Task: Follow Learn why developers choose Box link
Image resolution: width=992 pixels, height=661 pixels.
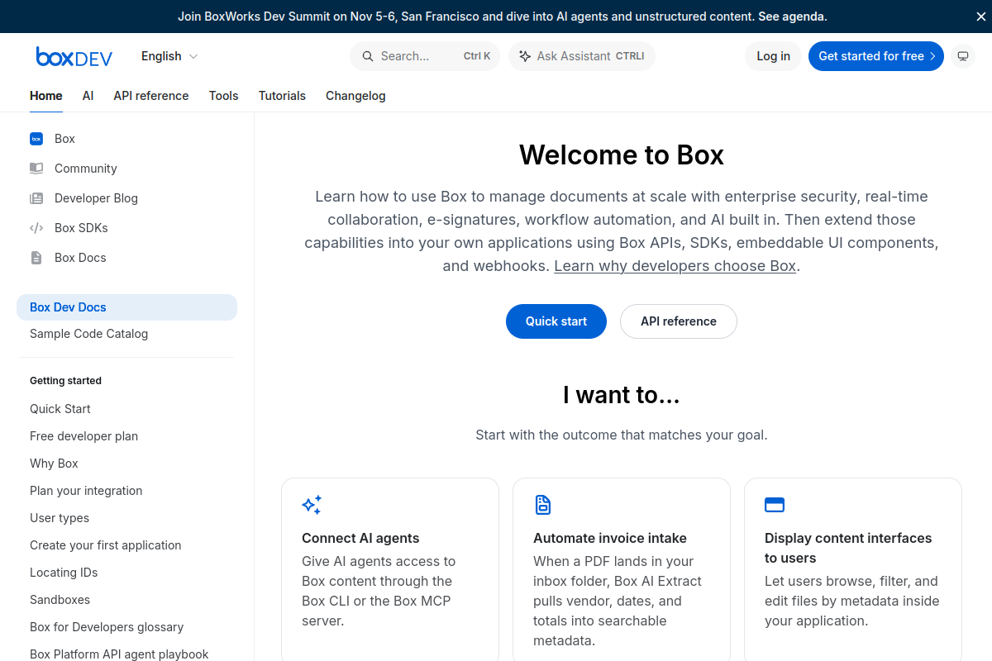Action: [x=675, y=266]
